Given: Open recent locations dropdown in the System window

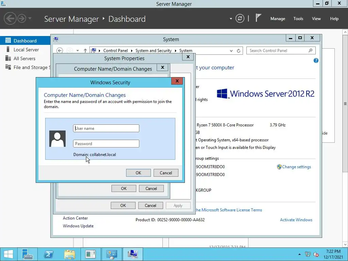Looking at the screenshot, I should point(77,51).
